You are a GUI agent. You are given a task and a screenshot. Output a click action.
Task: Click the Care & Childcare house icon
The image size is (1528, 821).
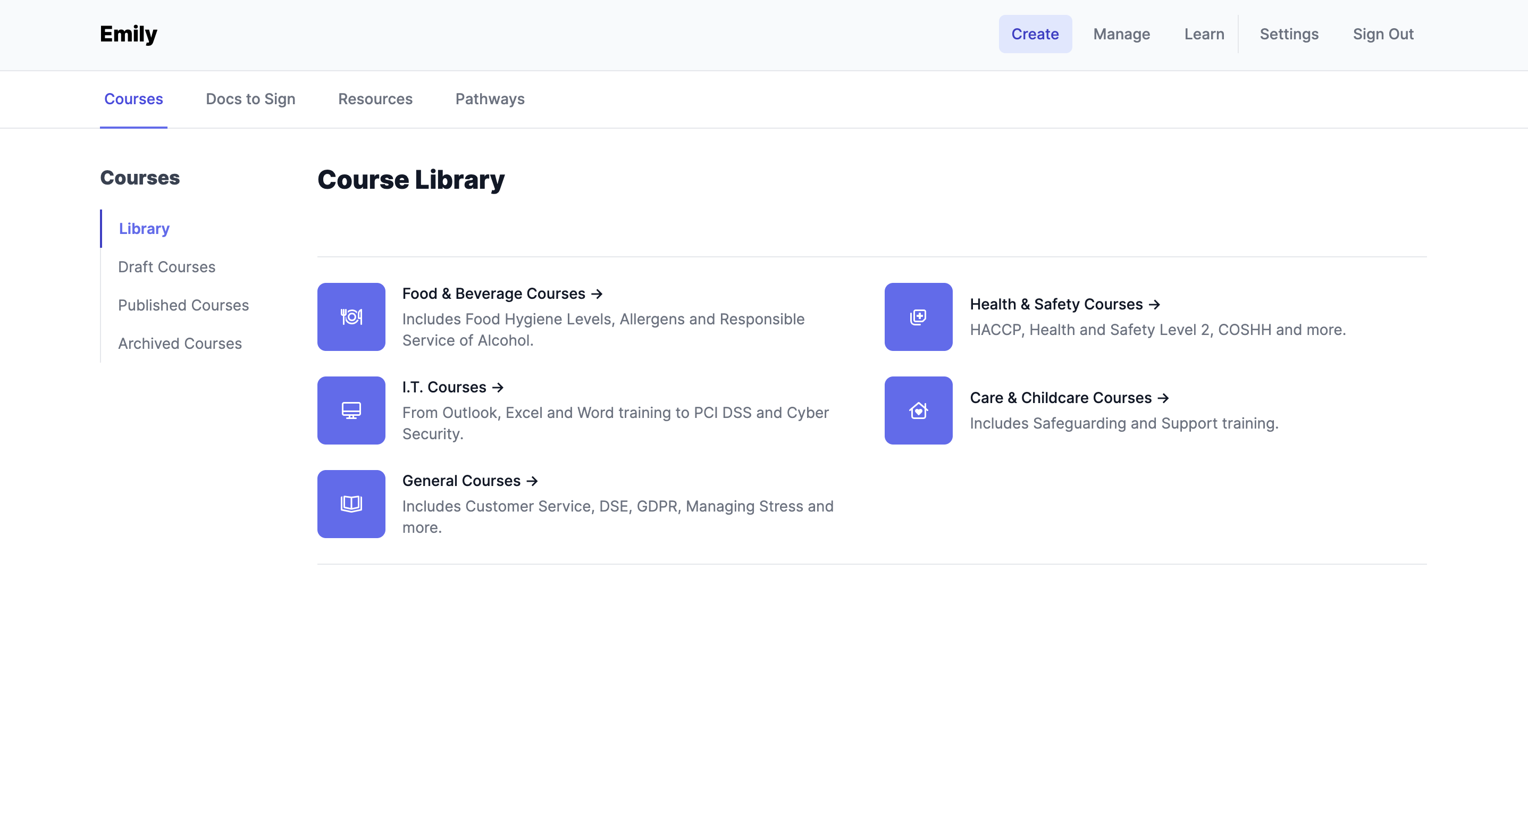pos(918,410)
